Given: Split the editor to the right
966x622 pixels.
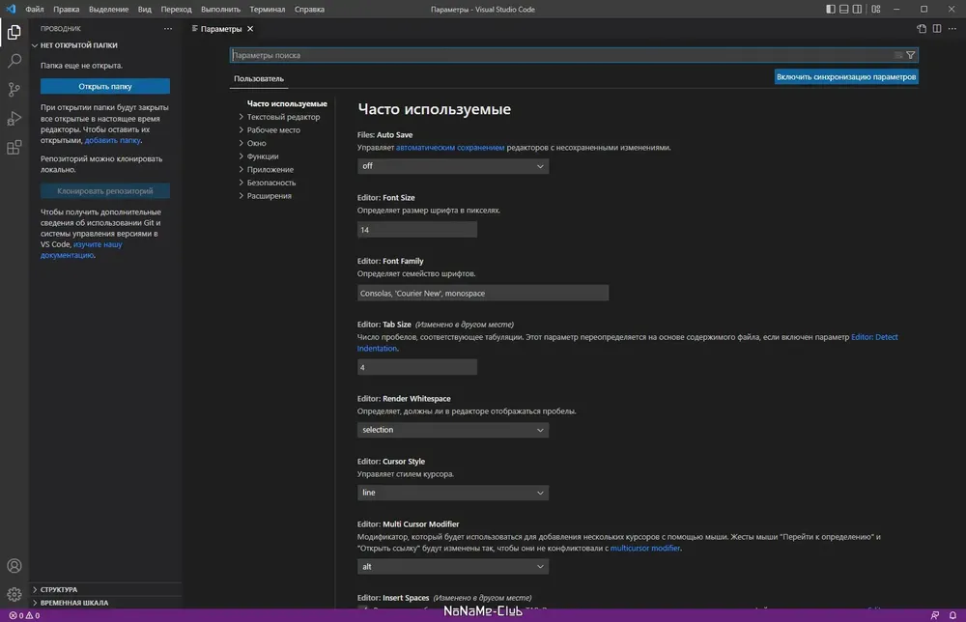Looking at the screenshot, I should [937, 29].
